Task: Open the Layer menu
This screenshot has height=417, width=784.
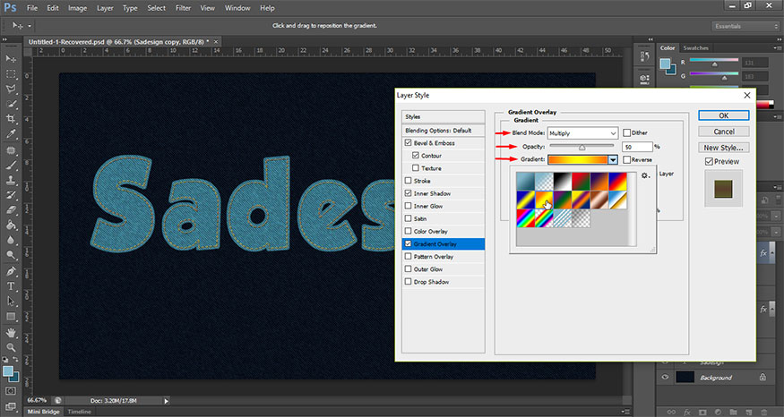Action: pyautogui.click(x=105, y=8)
